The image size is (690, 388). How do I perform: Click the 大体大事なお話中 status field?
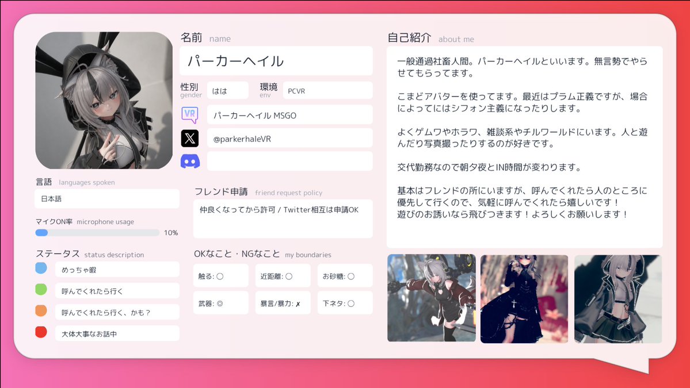point(117,333)
